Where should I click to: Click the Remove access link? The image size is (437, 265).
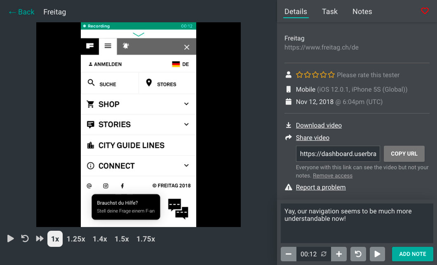point(332,175)
